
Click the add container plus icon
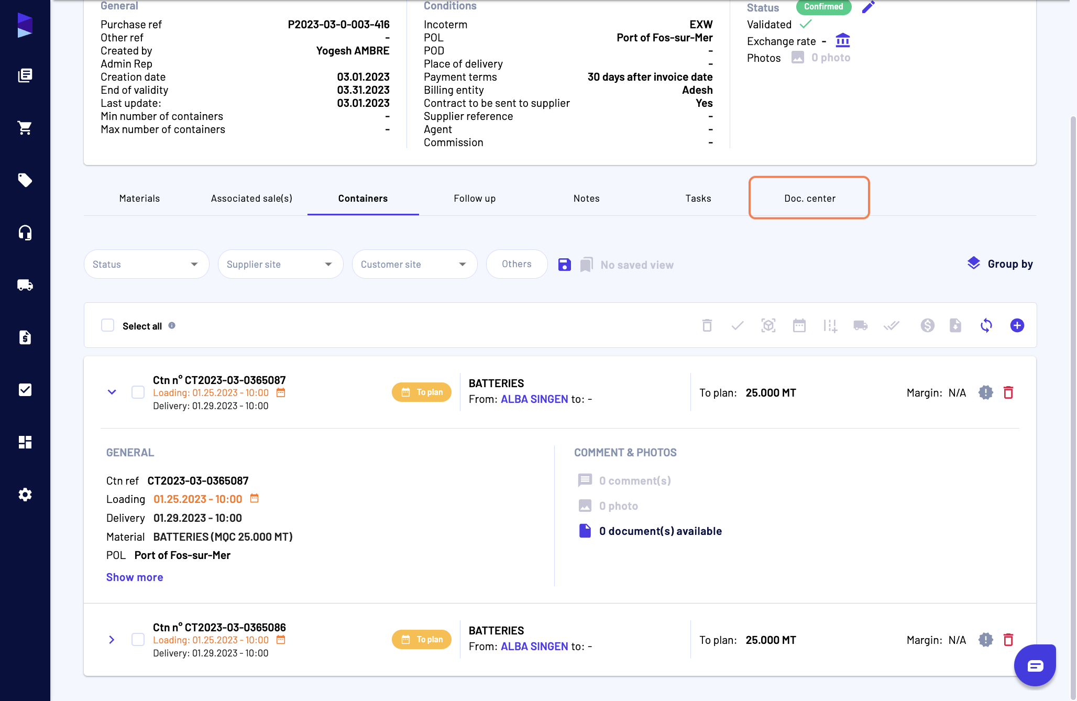point(1017,325)
